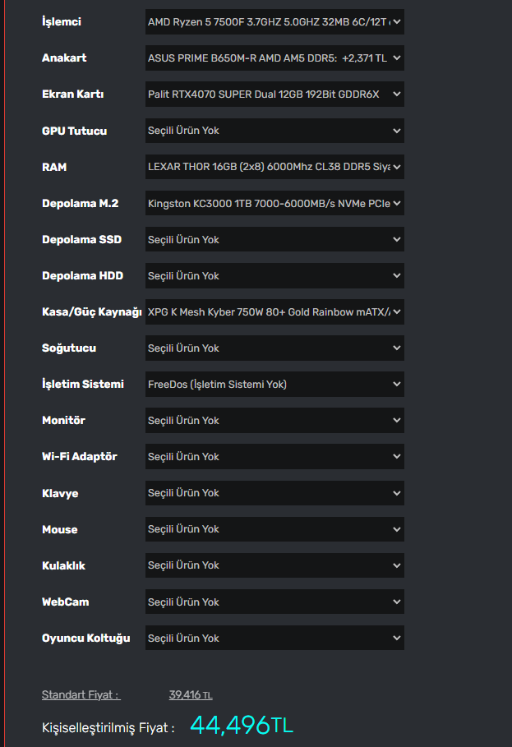
Task: Click the Depolama M.2 label
Action: coord(80,204)
